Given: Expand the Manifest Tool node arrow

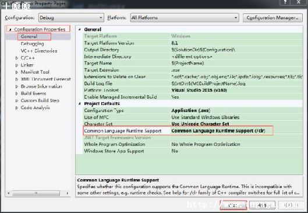Looking at the screenshot, I should coord(17,72).
